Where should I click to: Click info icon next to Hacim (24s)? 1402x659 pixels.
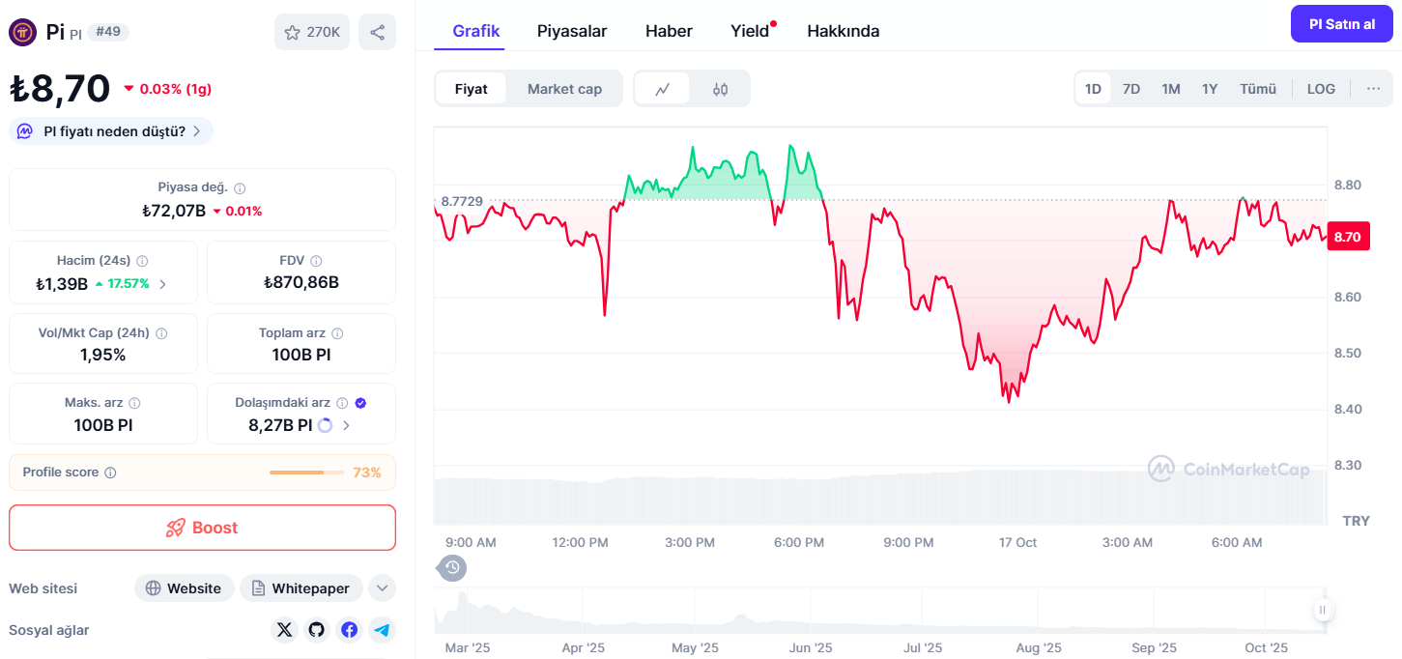click(x=142, y=261)
